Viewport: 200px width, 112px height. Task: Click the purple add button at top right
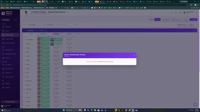point(193,20)
